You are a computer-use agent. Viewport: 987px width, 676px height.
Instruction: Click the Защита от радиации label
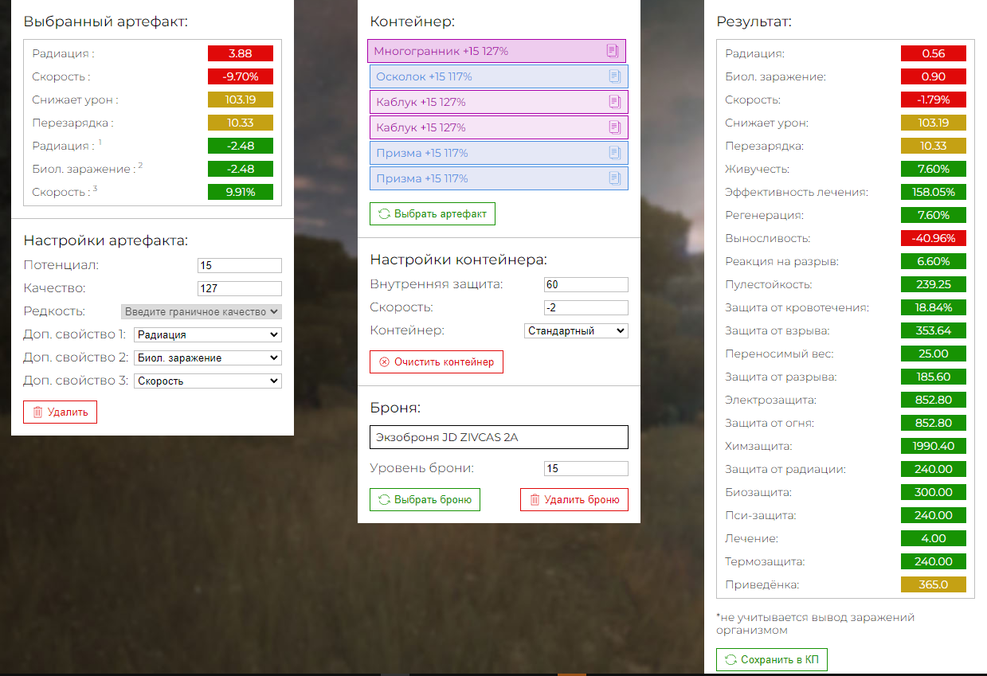785,469
